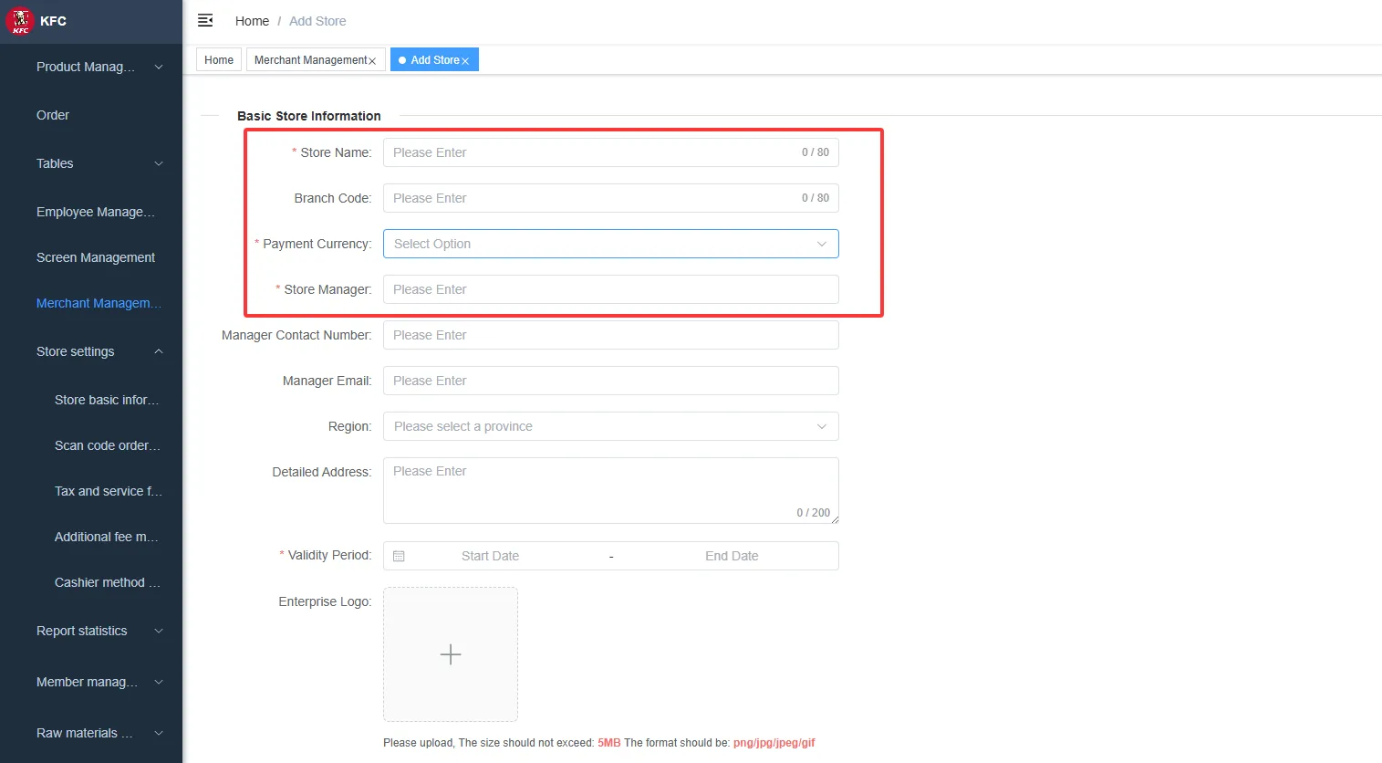1382x763 pixels.
Task: Open Cashier method submenu item
Action: pos(91,582)
